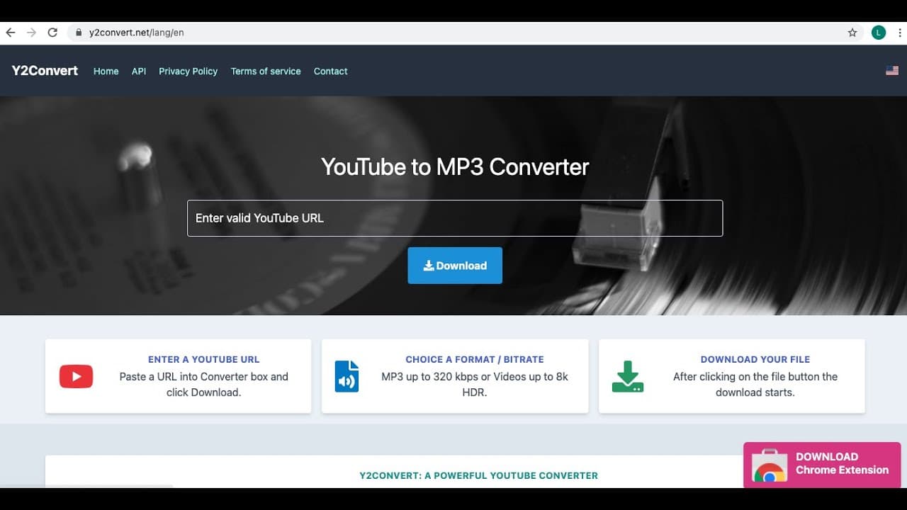Image resolution: width=907 pixels, height=510 pixels.
Task: Click the YouTube to MP3 Converter heading
Action: pyautogui.click(x=455, y=167)
